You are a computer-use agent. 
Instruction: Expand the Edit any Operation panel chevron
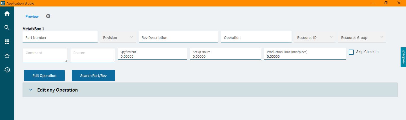pyautogui.click(x=31, y=90)
